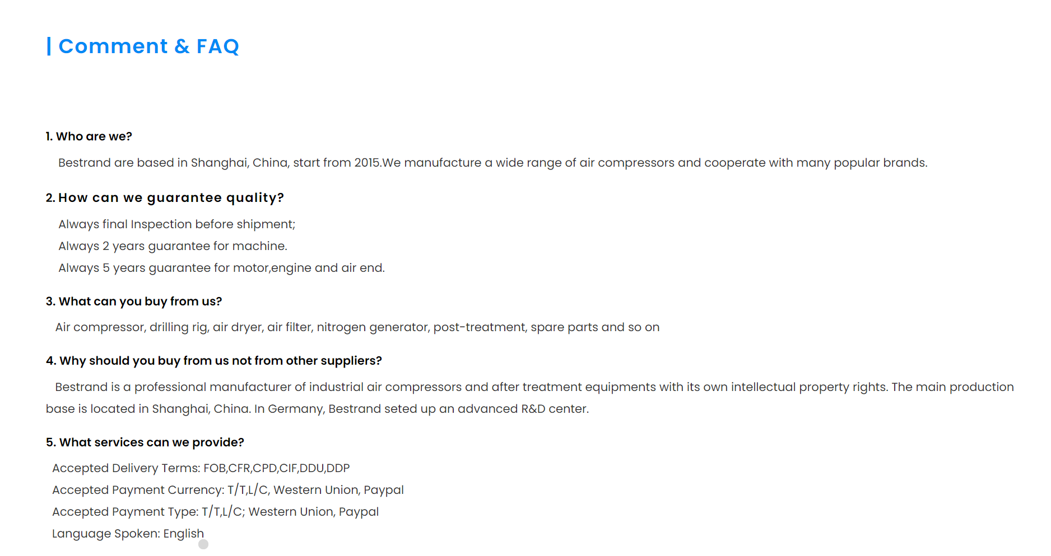Viewport: 1051px width, 556px height.
Task: Click the Comment & FAQ heading
Action: [x=148, y=46]
